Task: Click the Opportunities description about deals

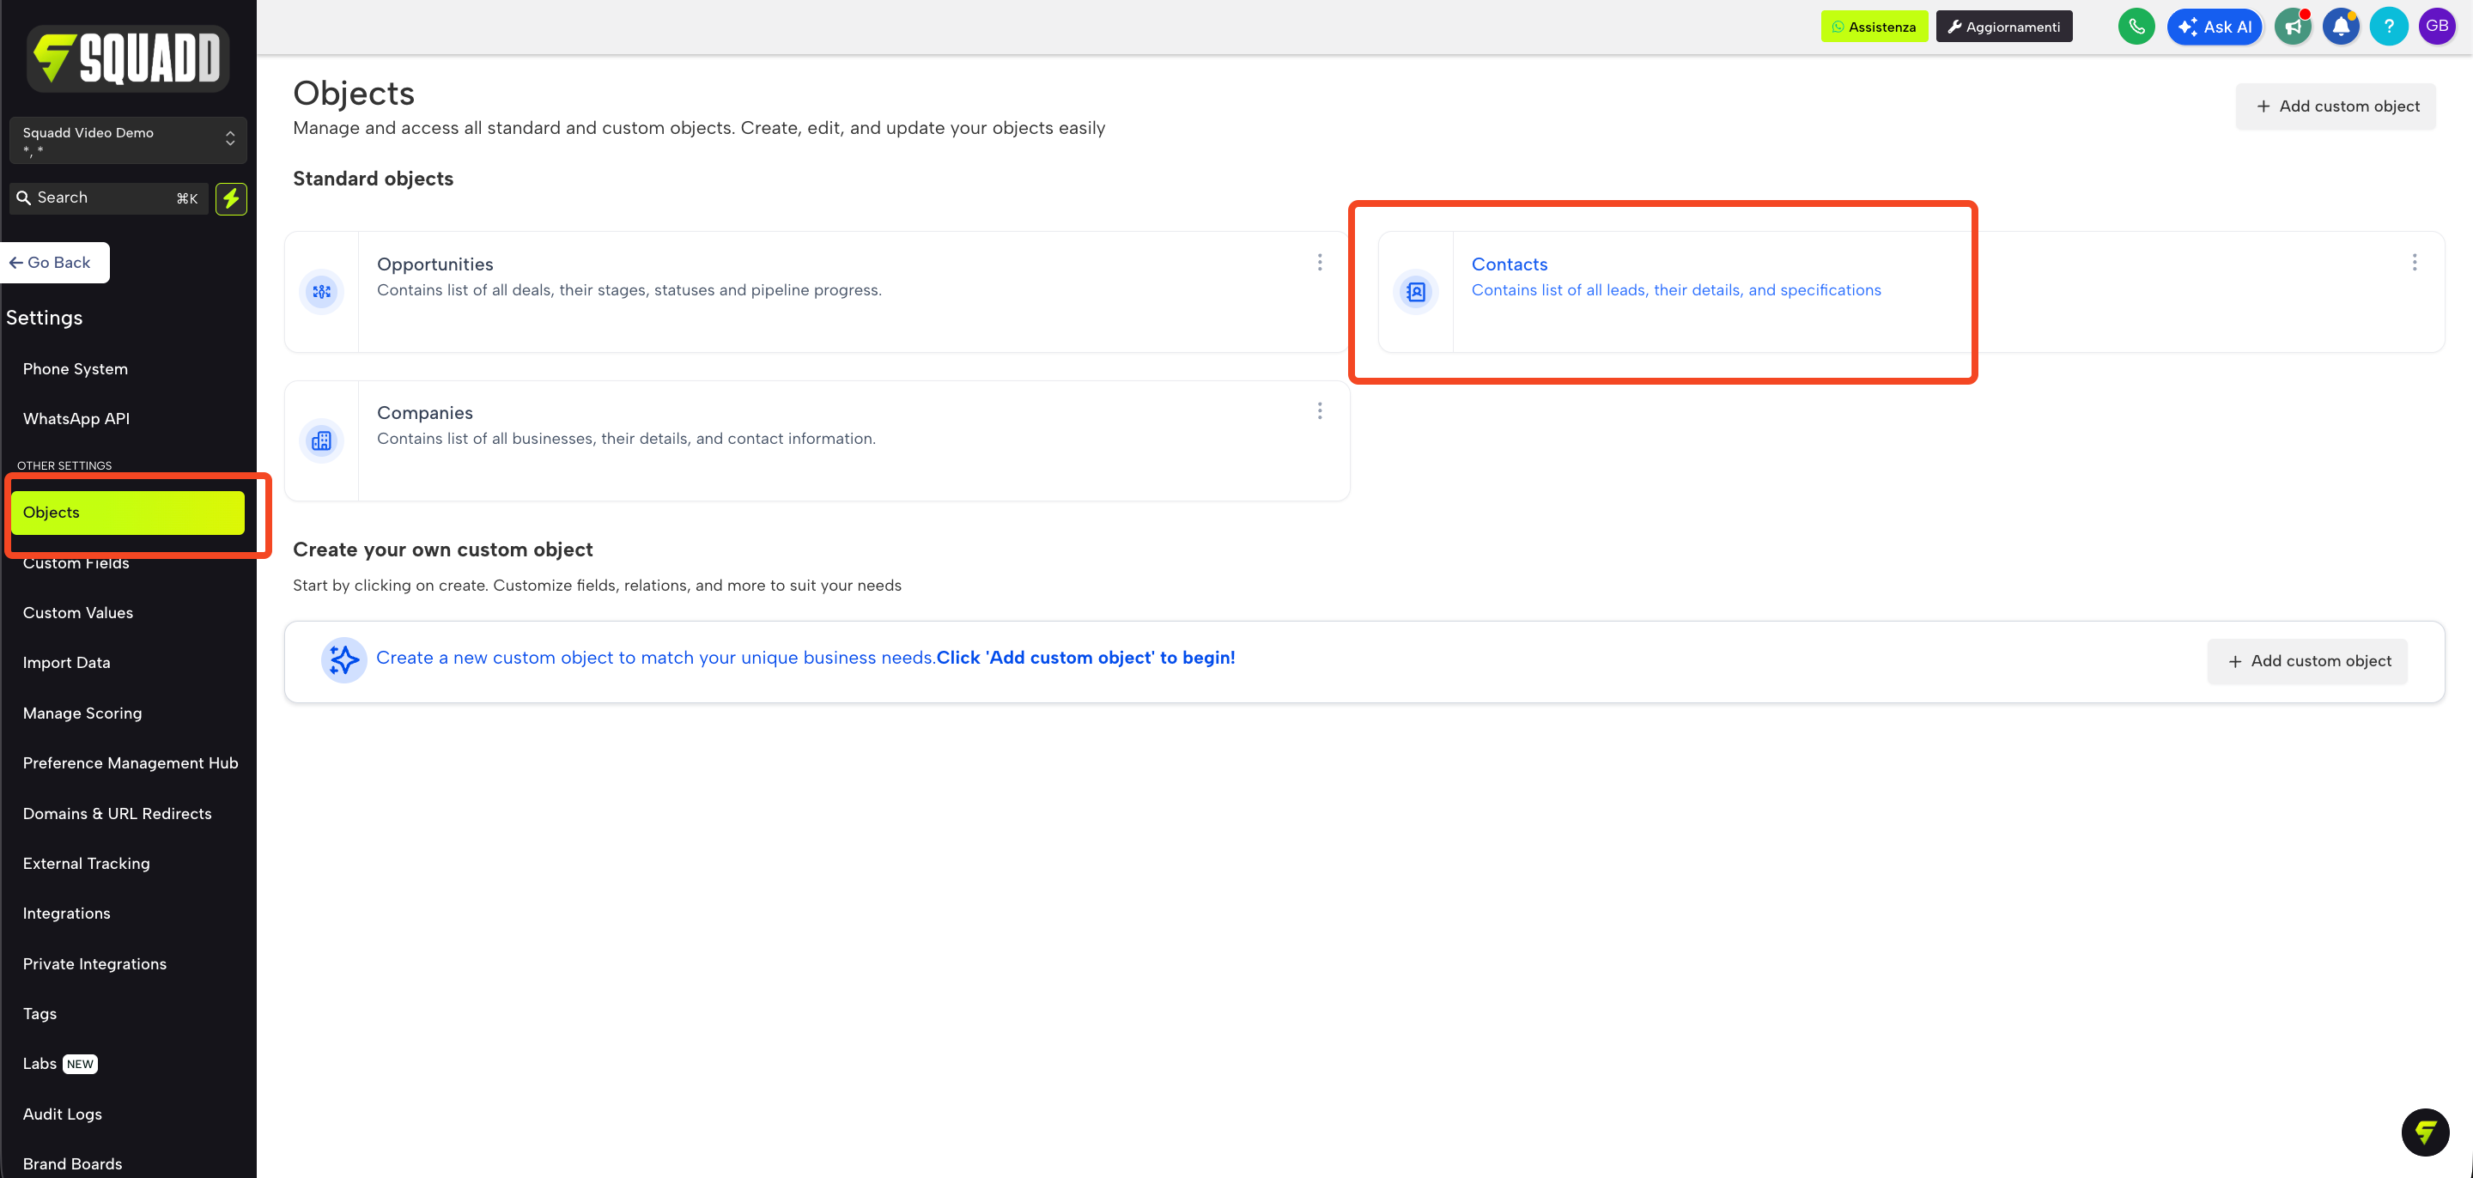Action: click(629, 290)
